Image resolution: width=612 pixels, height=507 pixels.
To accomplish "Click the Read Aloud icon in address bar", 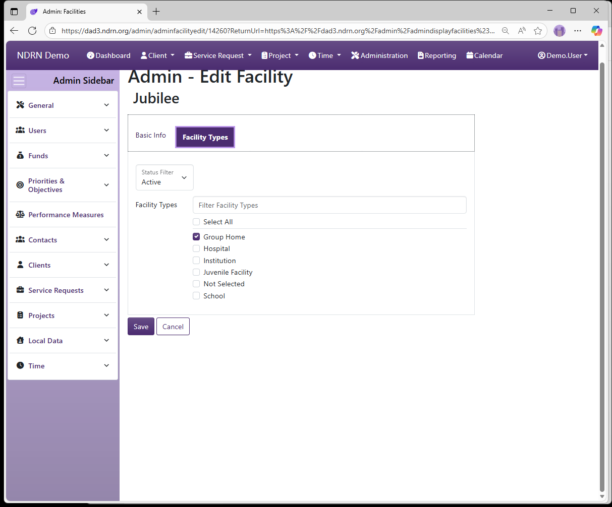I will pos(522,31).
